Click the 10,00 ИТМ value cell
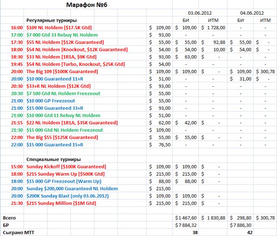 (213, 50)
